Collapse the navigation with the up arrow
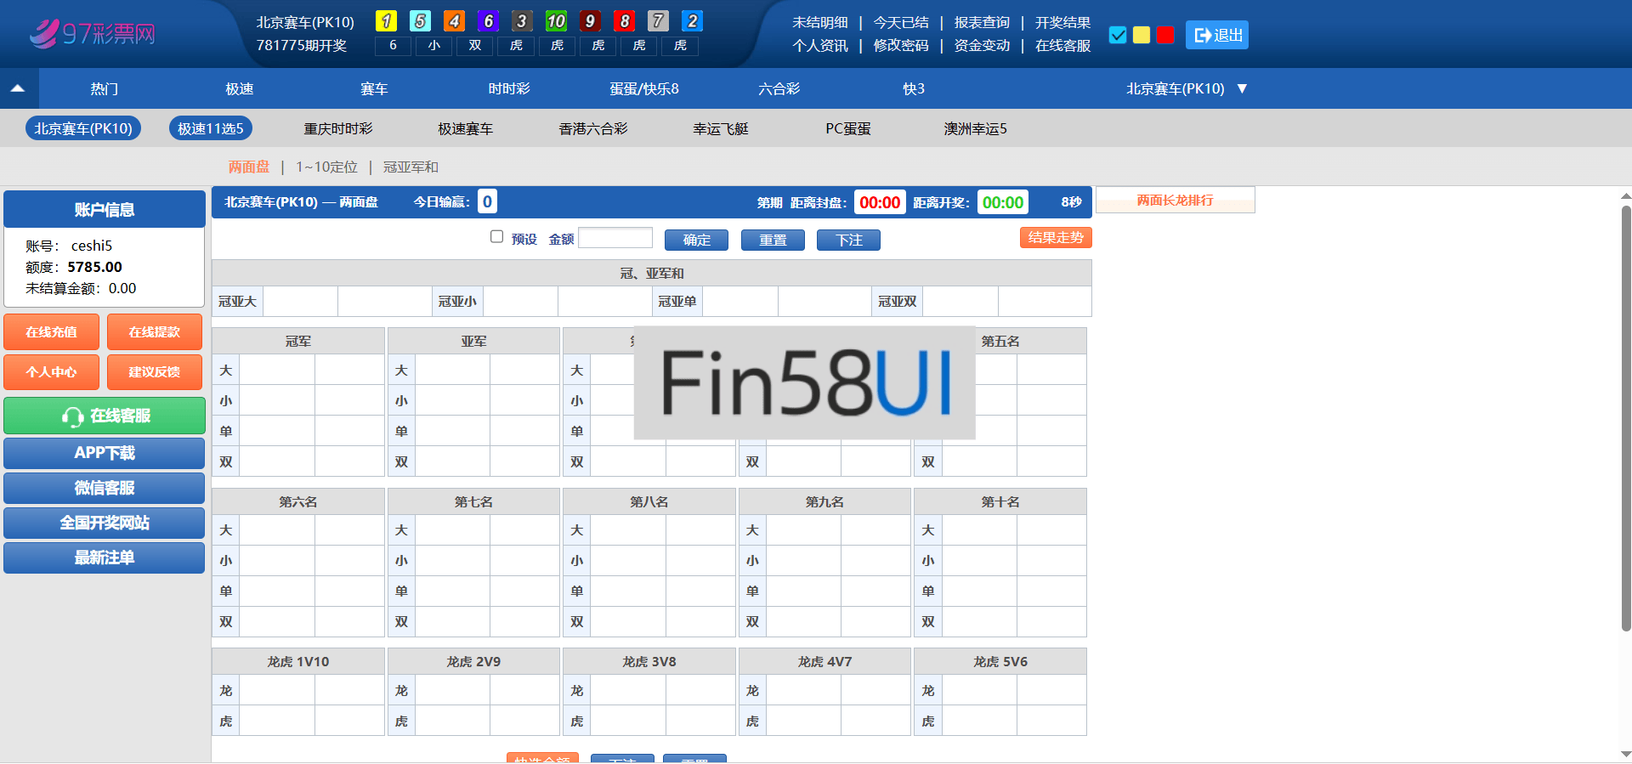1632x764 pixels. coord(18,88)
